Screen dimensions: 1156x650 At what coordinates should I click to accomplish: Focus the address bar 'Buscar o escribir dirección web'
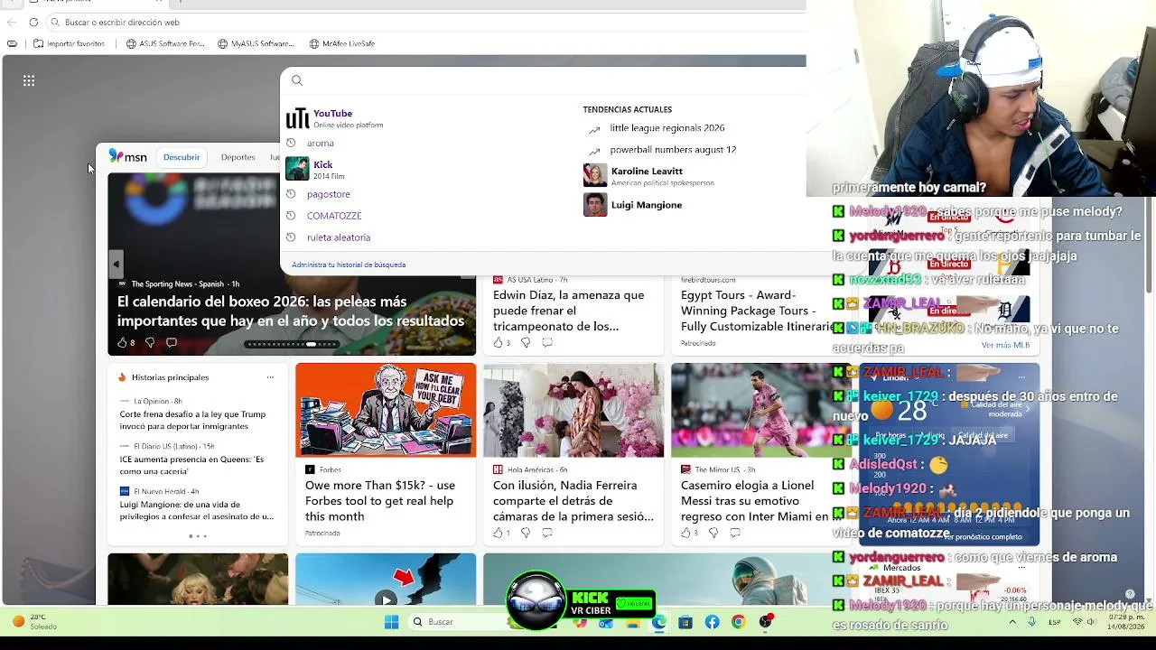pyautogui.click(x=424, y=22)
